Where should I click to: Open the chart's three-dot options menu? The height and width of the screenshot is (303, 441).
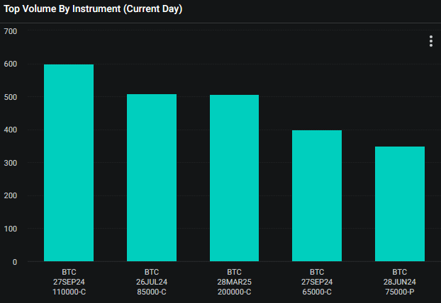point(430,41)
